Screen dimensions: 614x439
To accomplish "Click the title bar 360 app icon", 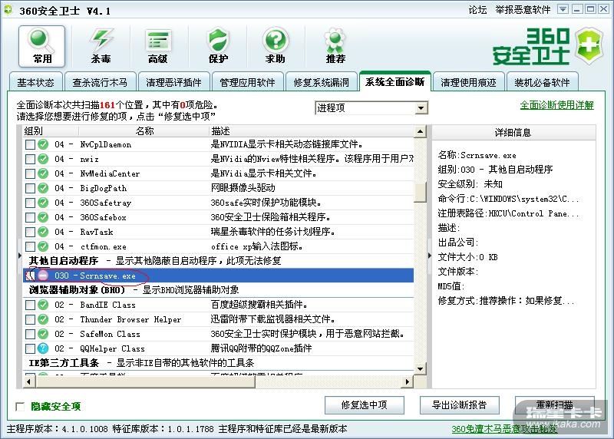I will point(8,9).
